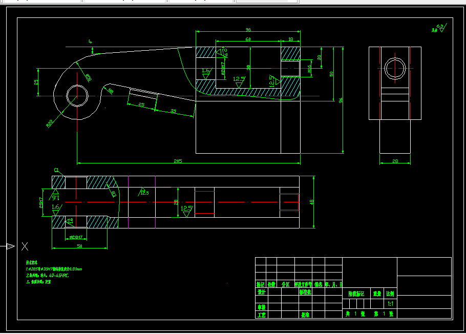
Task: Select the 标准化 label in the title block
Action: pyautogui.click(x=305, y=292)
